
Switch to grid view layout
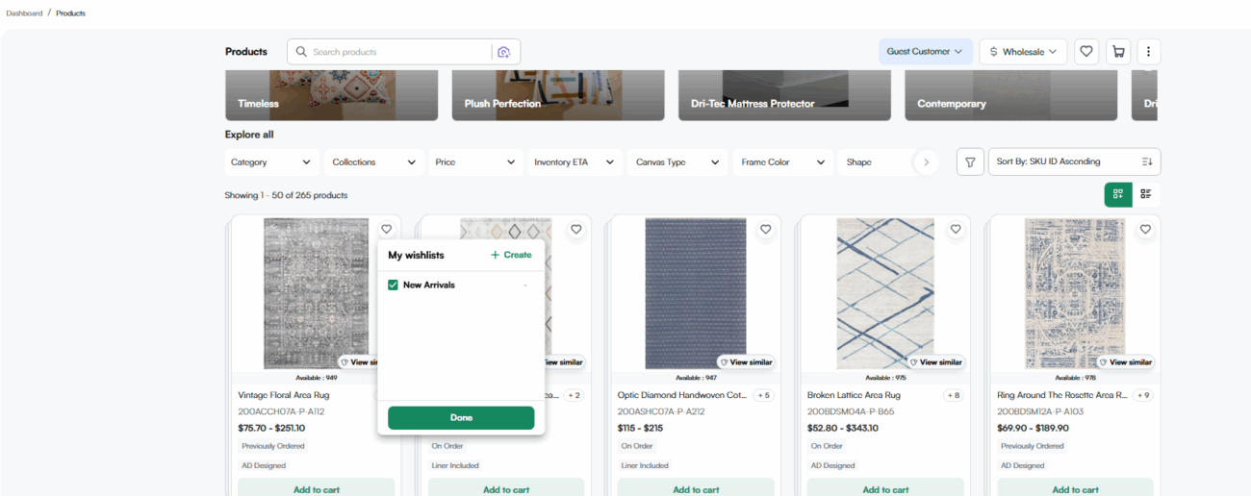click(x=1117, y=194)
